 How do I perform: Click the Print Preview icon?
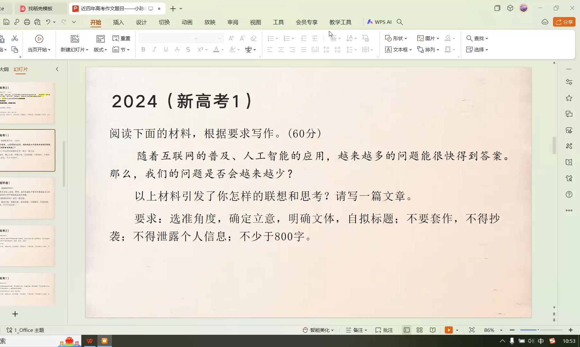pyautogui.click(x=38, y=22)
